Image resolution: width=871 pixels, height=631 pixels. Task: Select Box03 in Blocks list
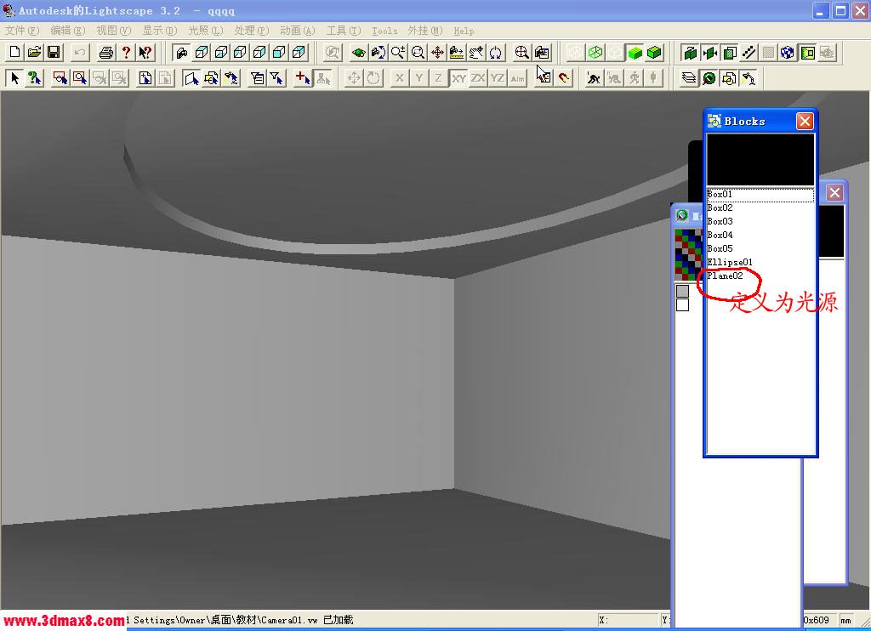pyautogui.click(x=760, y=221)
